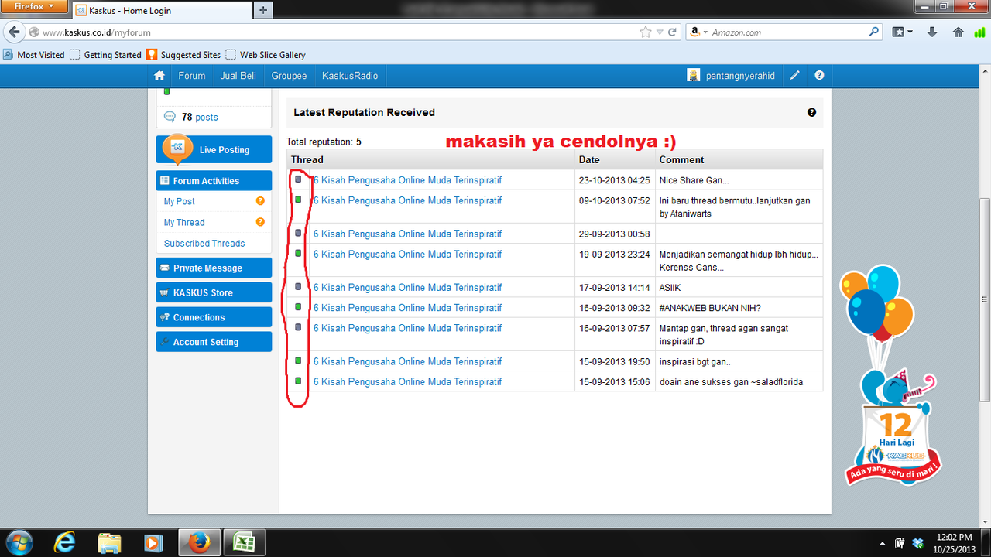This screenshot has height=557, width=991.
Task: Open the Bookmarks menu dropdown button
Action: pos(900,32)
